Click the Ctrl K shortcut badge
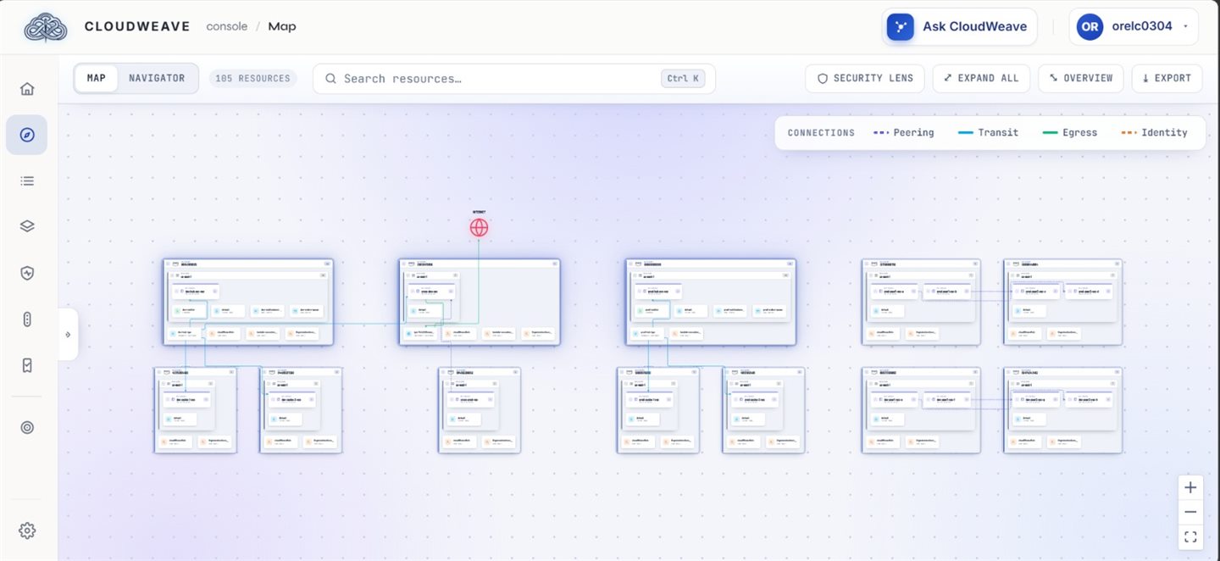This screenshot has height=561, width=1220. pyautogui.click(x=683, y=79)
